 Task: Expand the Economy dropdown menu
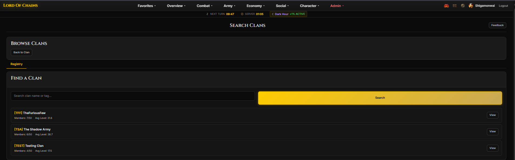(256, 6)
